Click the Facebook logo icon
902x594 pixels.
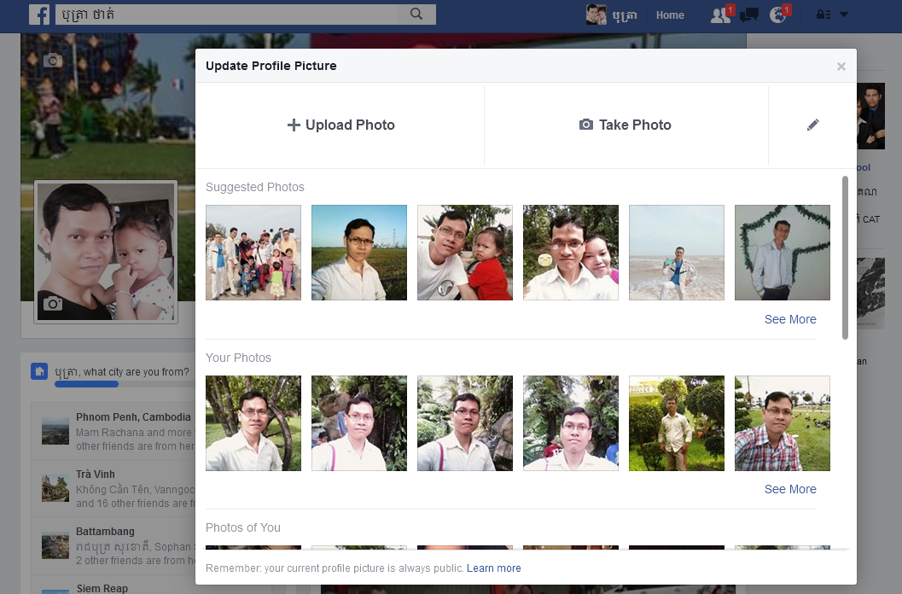coord(39,15)
